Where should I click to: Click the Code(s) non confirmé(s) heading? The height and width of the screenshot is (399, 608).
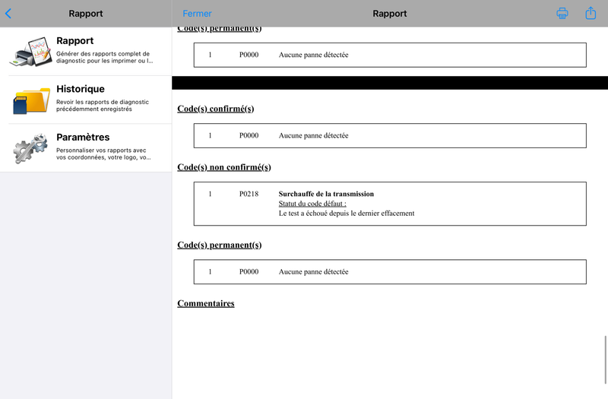[x=224, y=167]
